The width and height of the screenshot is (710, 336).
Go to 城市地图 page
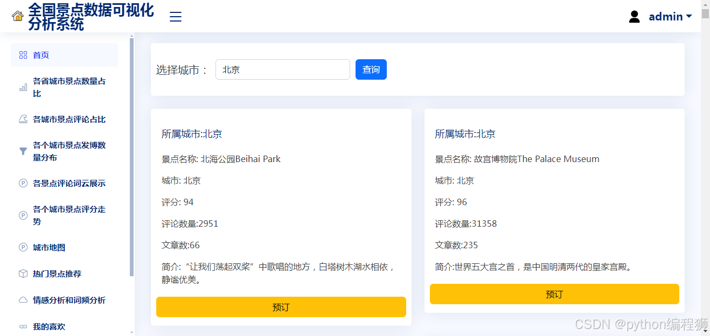click(x=49, y=247)
